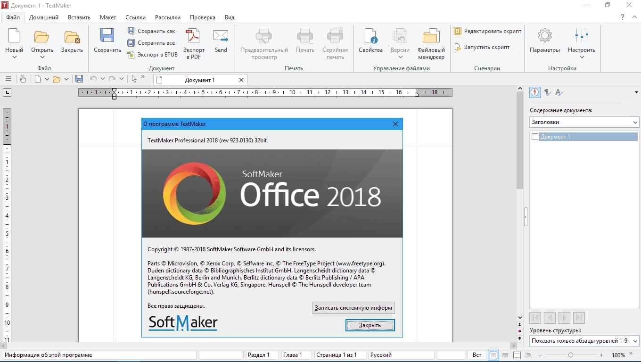
Task: Select master pages view icon in status bar
Action: [517, 355]
